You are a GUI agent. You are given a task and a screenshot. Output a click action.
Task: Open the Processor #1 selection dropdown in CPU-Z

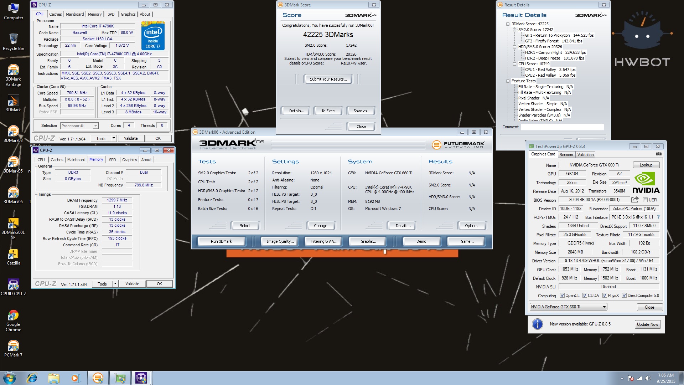coord(79,126)
